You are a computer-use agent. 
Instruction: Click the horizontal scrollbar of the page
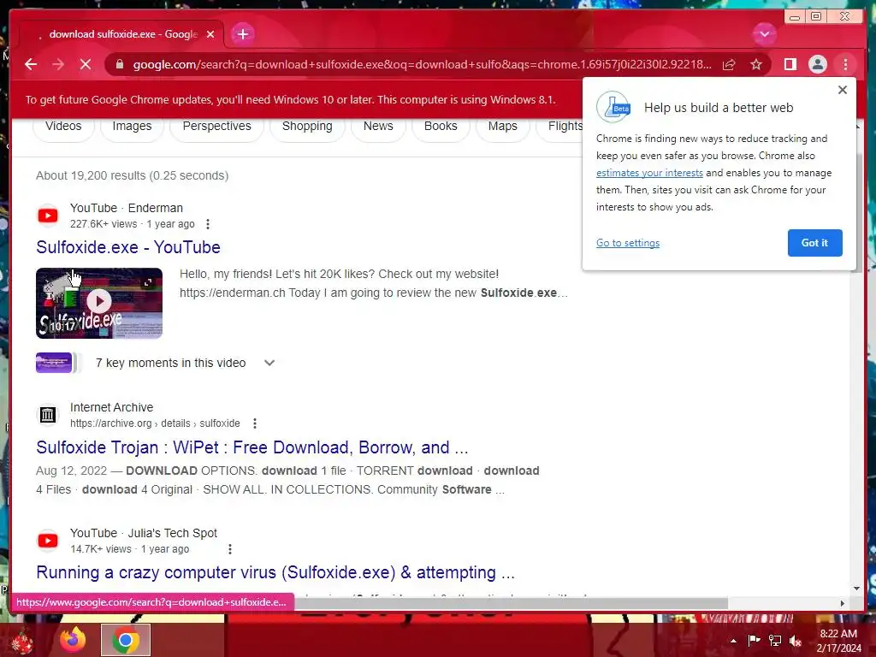click(512, 603)
